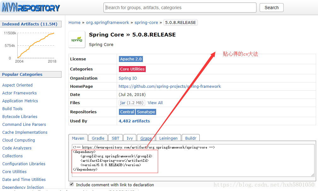Click the Popular Categories header
The height and width of the screenshot is (191, 318).
click(x=31, y=75)
